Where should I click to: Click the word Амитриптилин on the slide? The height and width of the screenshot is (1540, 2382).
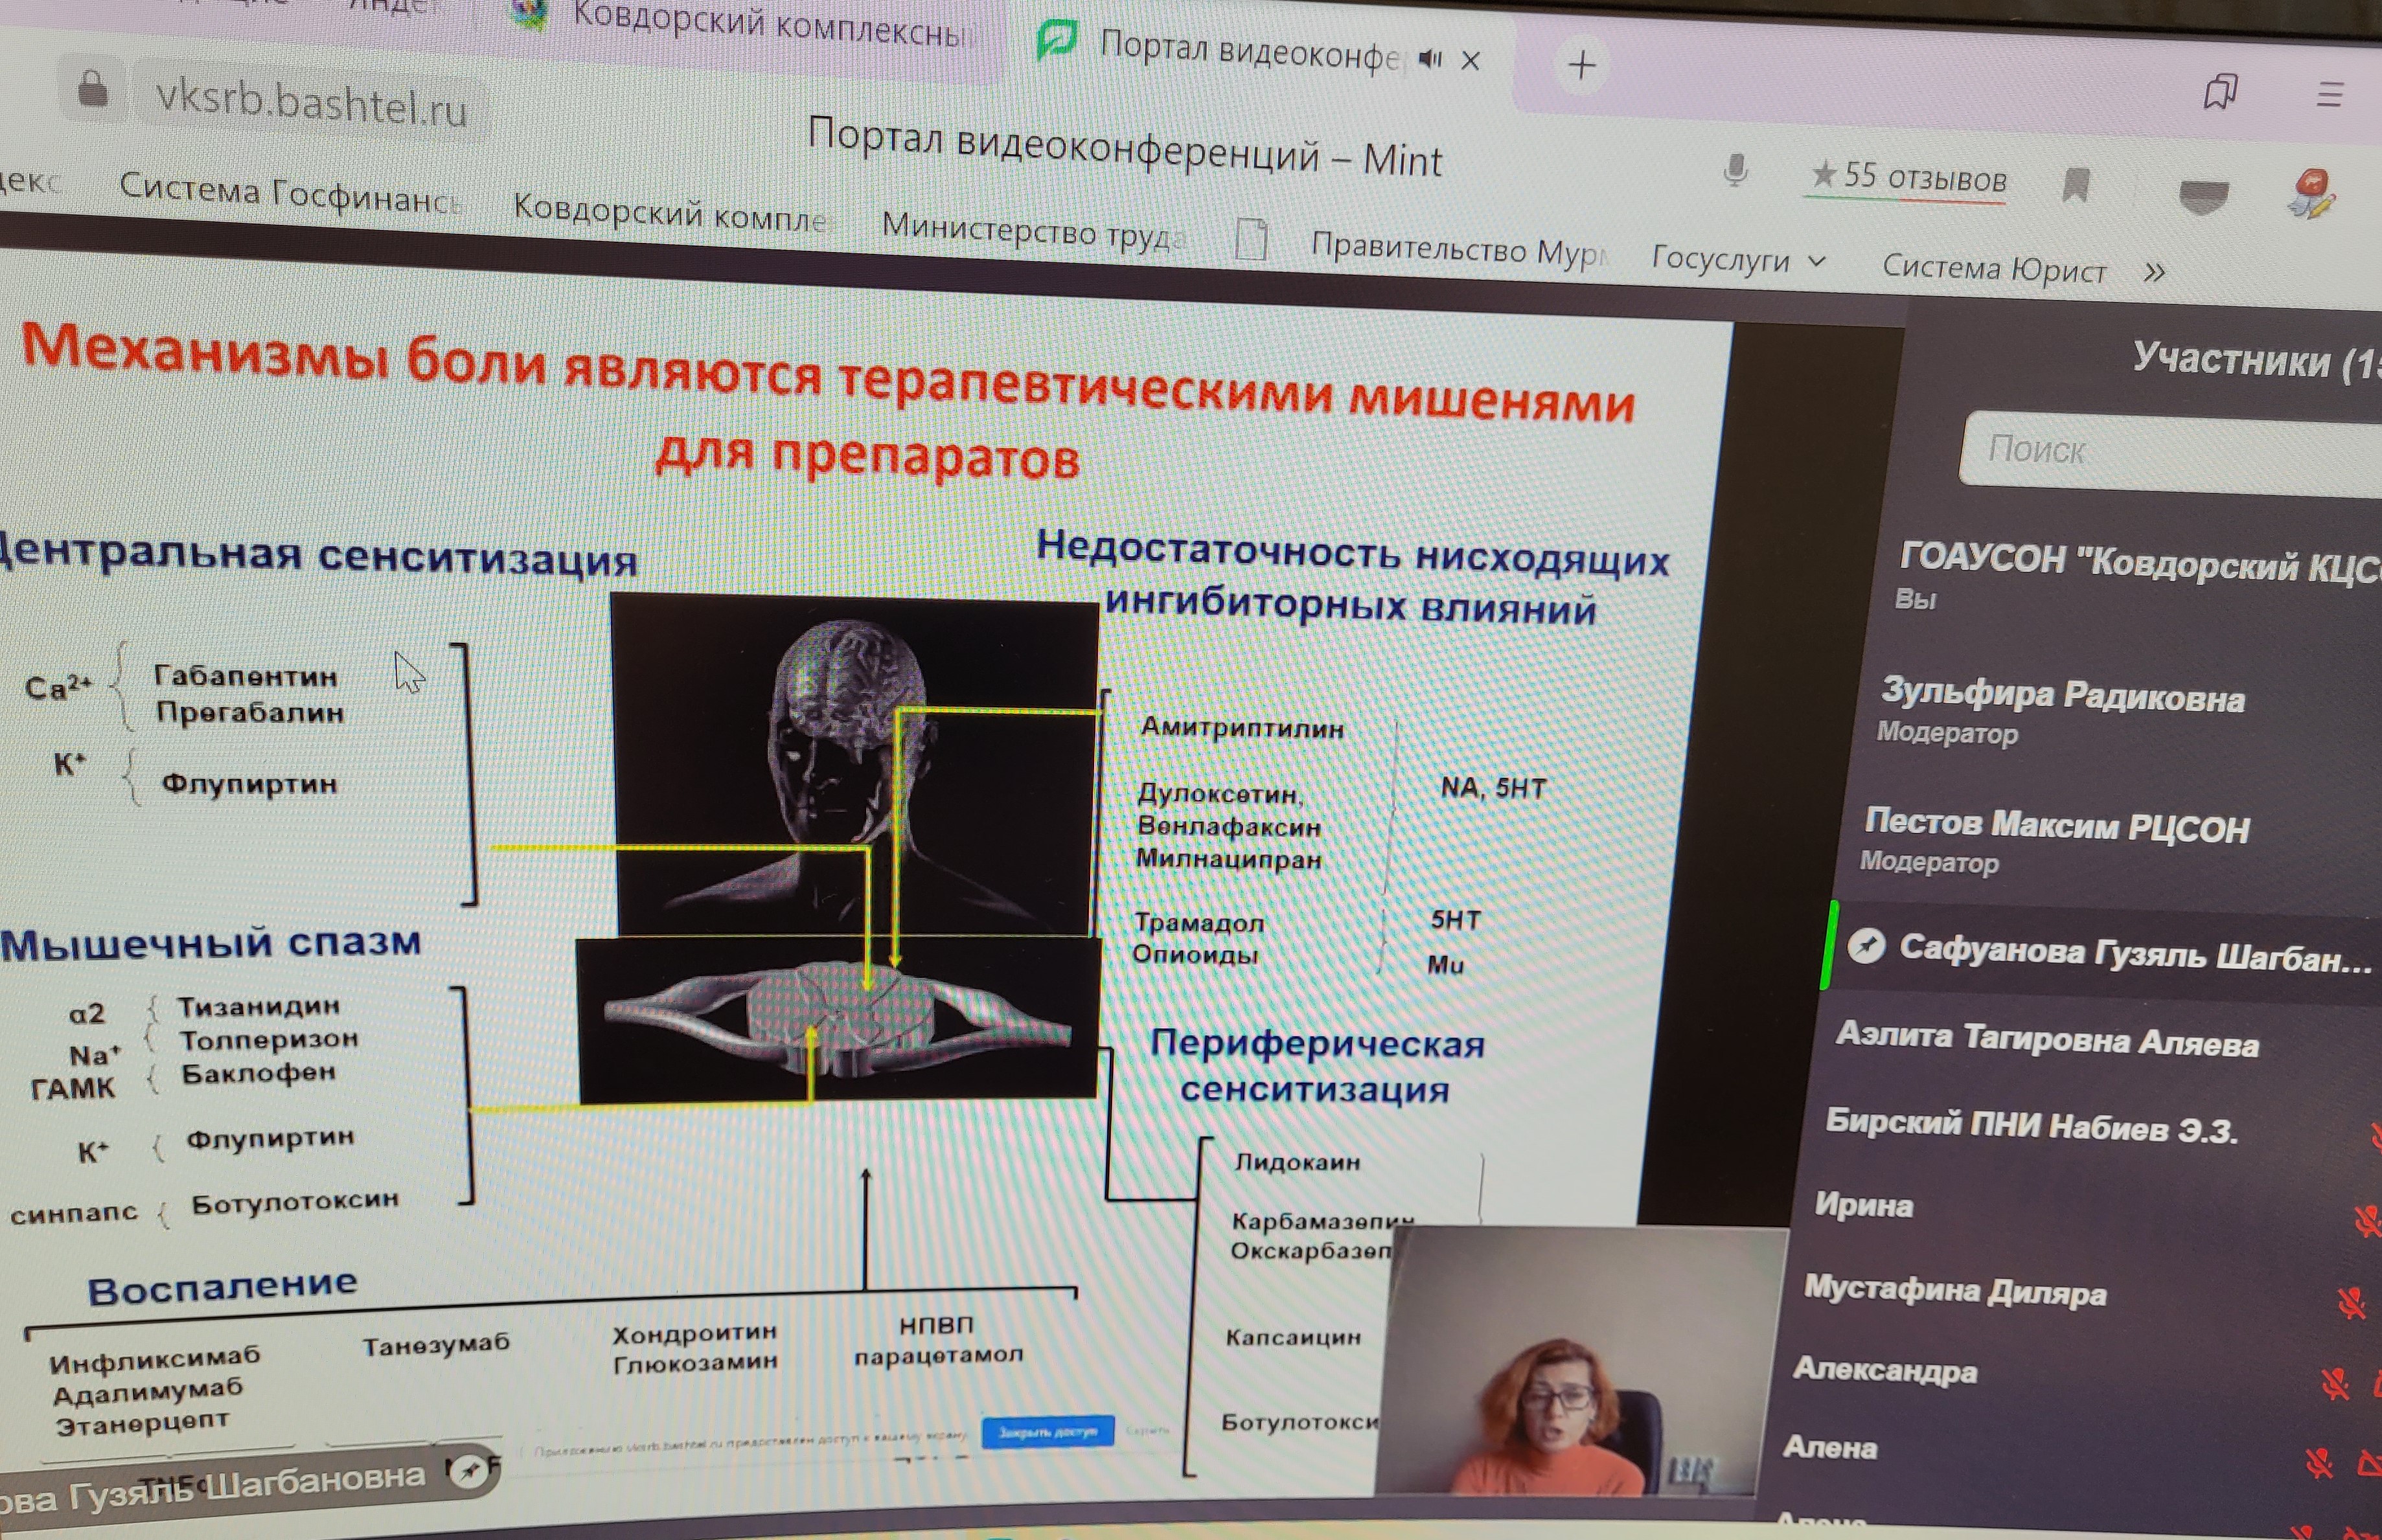tap(1242, 728)
